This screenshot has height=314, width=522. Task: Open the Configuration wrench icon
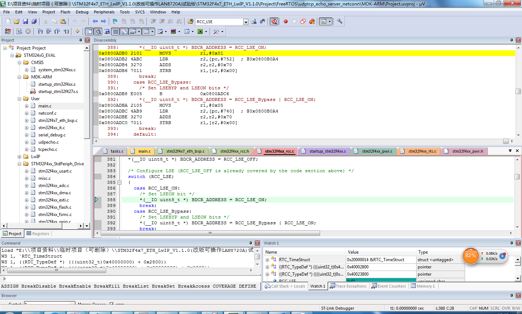click(340, 22)
